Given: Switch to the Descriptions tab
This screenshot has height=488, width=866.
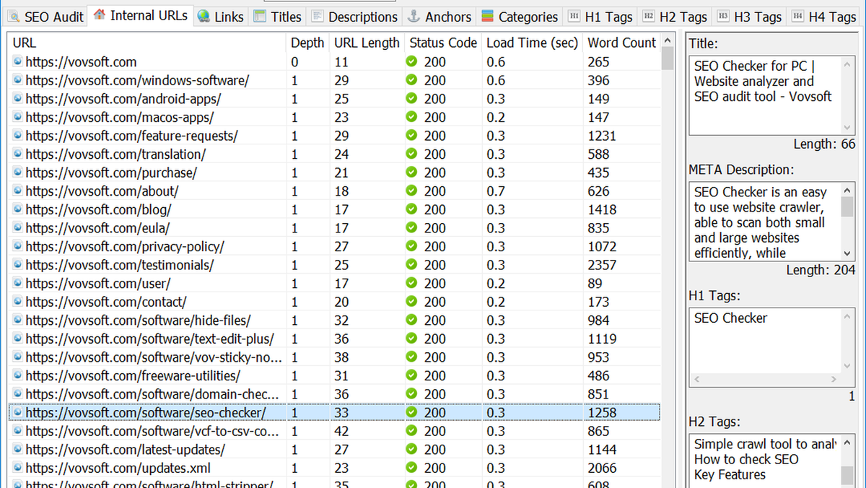Looking at the screenshot, I should (354, 17).
